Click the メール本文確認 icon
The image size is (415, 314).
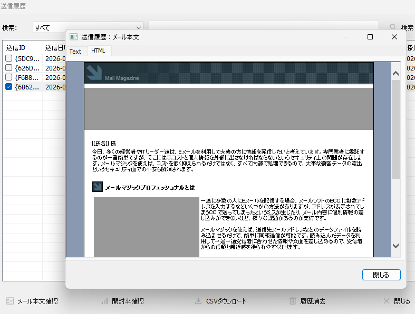10,301
